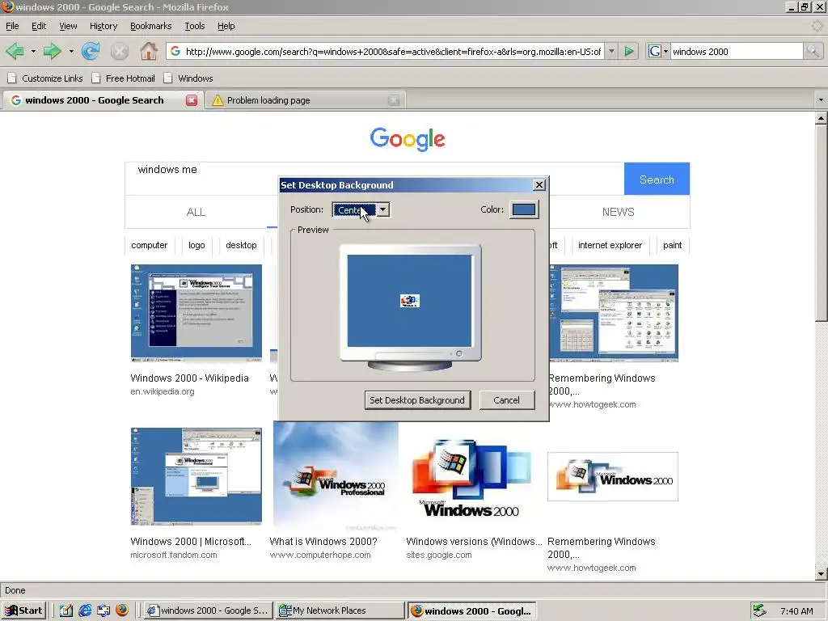Close the windows 2000 Google Search tab
Screen dimensions: 828x621
click(x=192, y=100)
